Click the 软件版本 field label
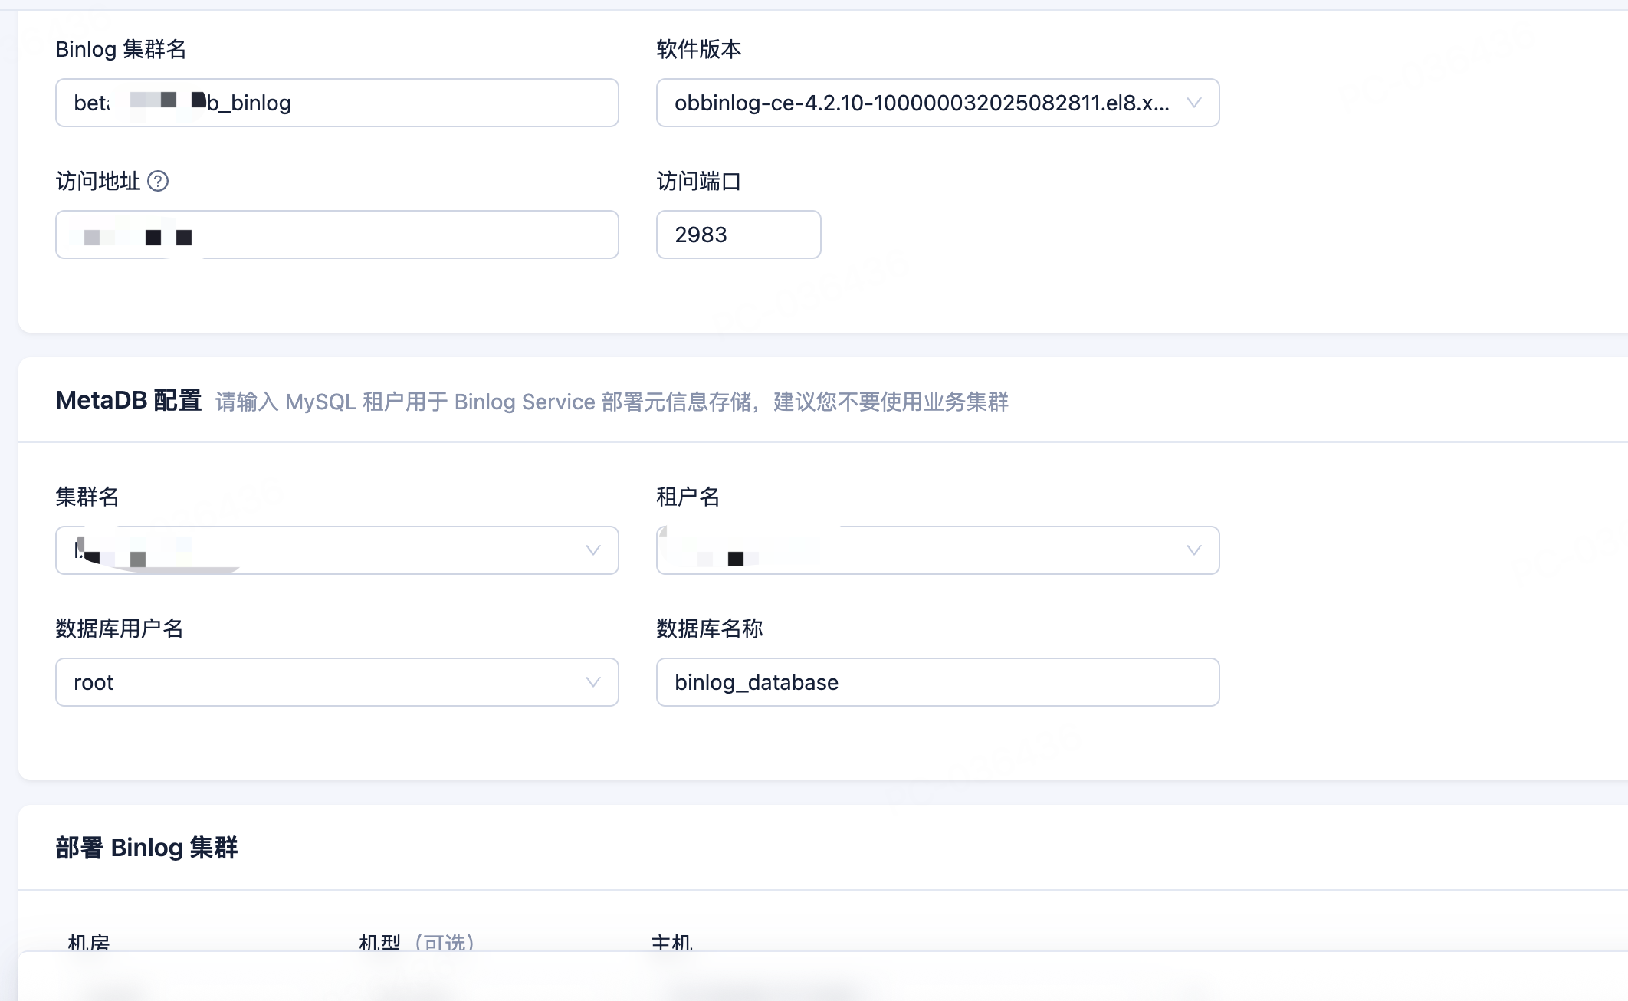 [698, 49]
